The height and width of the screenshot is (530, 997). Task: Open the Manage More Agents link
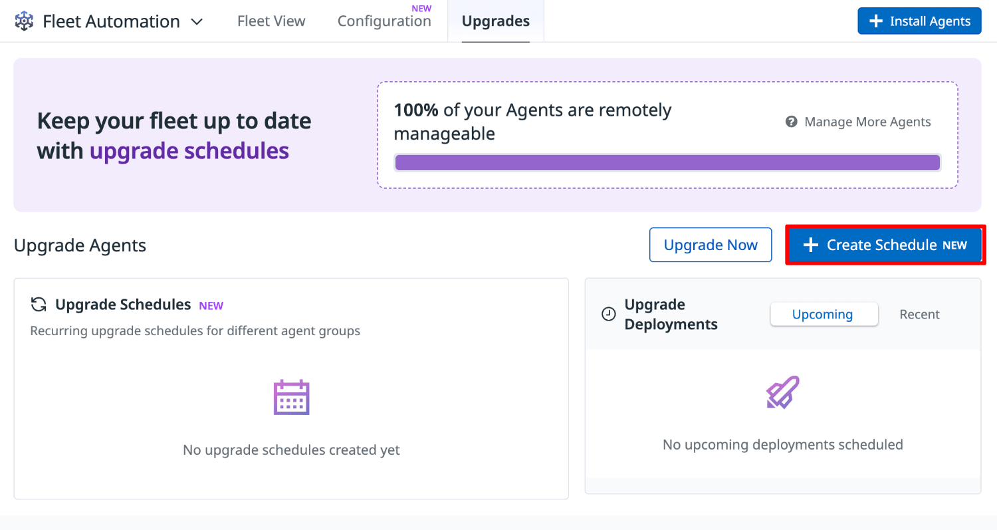coord(867,122)
